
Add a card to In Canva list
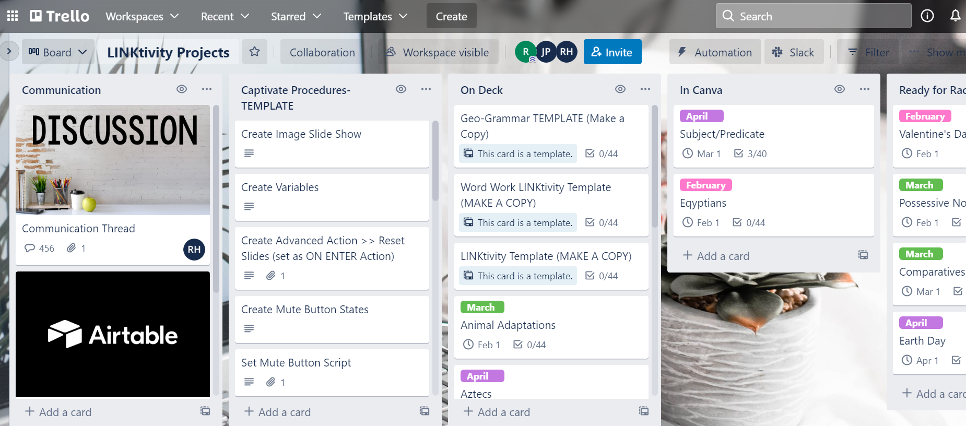pos(716,255)
